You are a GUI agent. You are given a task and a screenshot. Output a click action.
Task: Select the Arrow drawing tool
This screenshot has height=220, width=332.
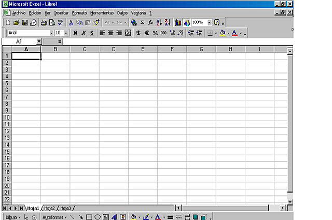coord(81,217)
